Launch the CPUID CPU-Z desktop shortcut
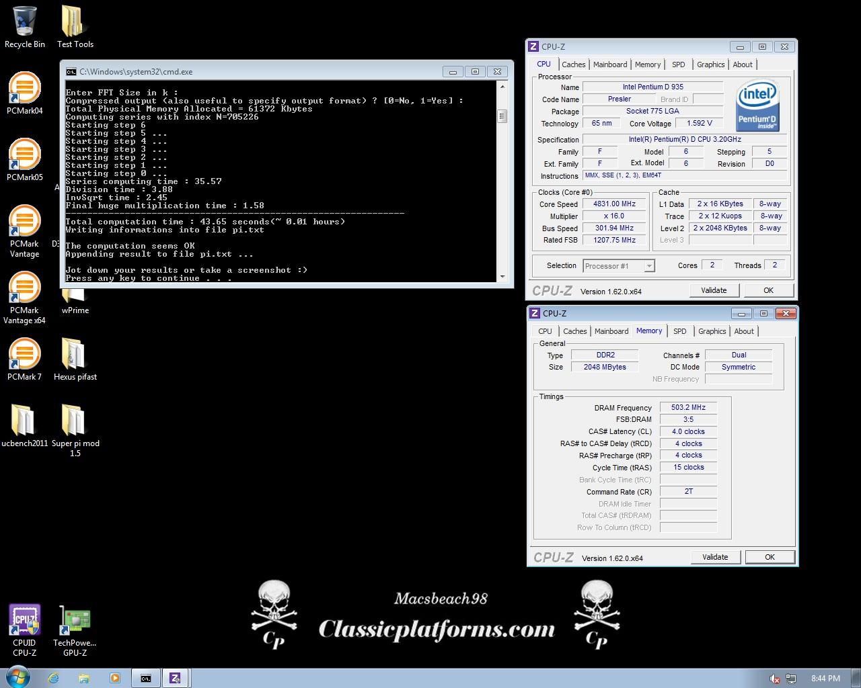This screenshot has height=688, width=861. click(x=25, y=630)
